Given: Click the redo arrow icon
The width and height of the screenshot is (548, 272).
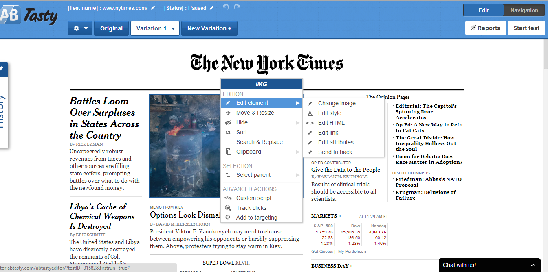Looking at the screenshot, I should (237, 7).
